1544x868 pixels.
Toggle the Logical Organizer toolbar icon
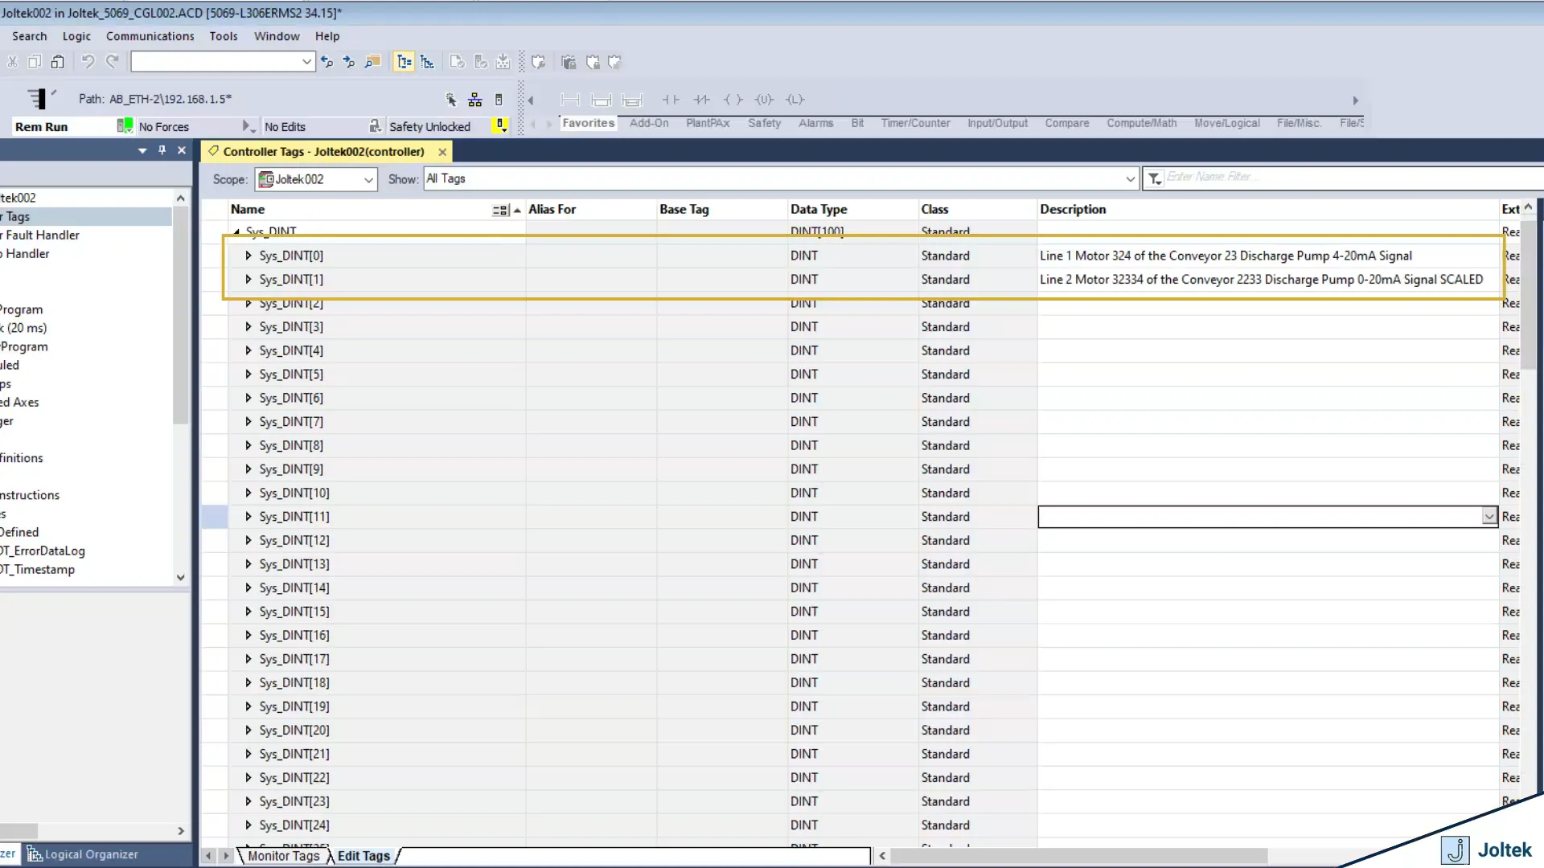[427, 62]
